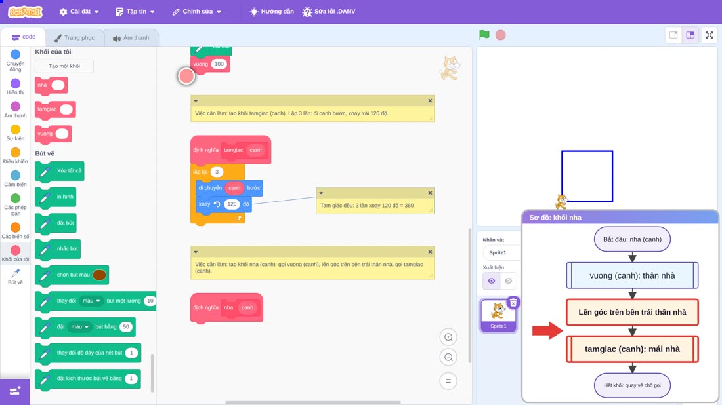The width and height of the screenshot is (722, 405).
Task: Hide sprite with crossed-eye icon
Action: point(508,281)
